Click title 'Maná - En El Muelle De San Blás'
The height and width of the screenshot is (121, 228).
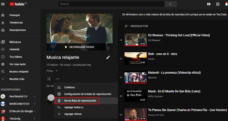tap(174, 91)
